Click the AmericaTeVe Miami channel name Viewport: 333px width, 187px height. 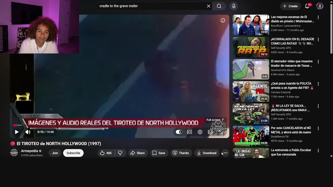point(283,70)
